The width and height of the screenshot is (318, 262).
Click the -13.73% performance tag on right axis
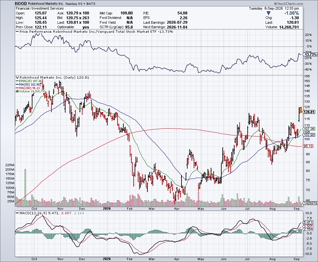click(310, 55)
